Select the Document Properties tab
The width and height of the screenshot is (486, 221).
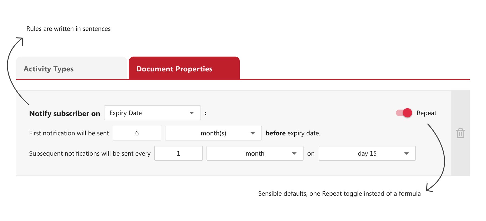tap(184, 68)
